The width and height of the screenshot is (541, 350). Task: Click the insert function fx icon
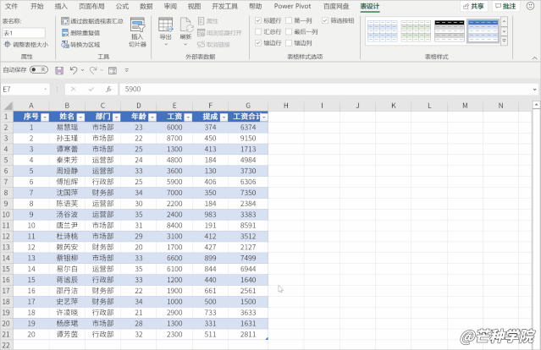click(x=108, y=89)
